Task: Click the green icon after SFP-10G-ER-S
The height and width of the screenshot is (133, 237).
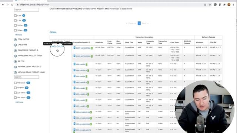Action: point(88,95)
